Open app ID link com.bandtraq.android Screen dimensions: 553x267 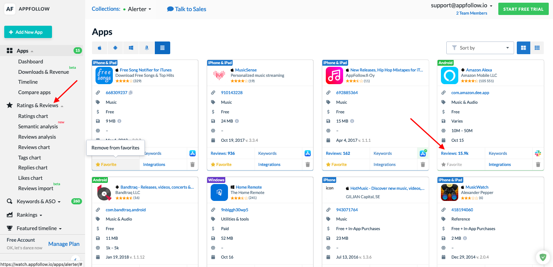(x=126, y=210)
